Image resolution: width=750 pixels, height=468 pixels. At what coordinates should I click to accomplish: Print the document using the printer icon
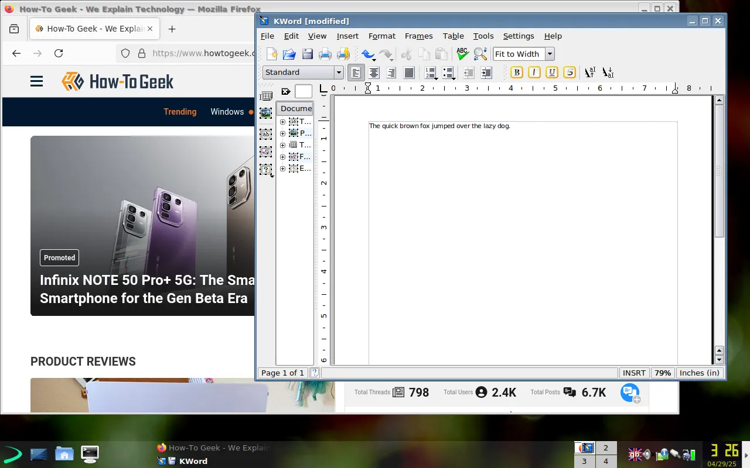[325, 53]
